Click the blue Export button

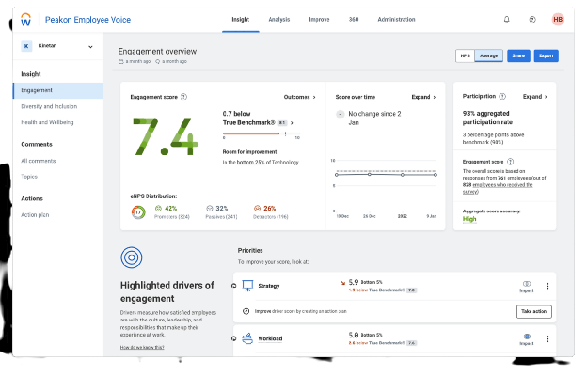pos(546,55)
